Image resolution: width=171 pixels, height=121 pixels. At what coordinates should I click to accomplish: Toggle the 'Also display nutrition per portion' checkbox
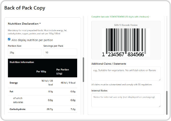(9, 39)
